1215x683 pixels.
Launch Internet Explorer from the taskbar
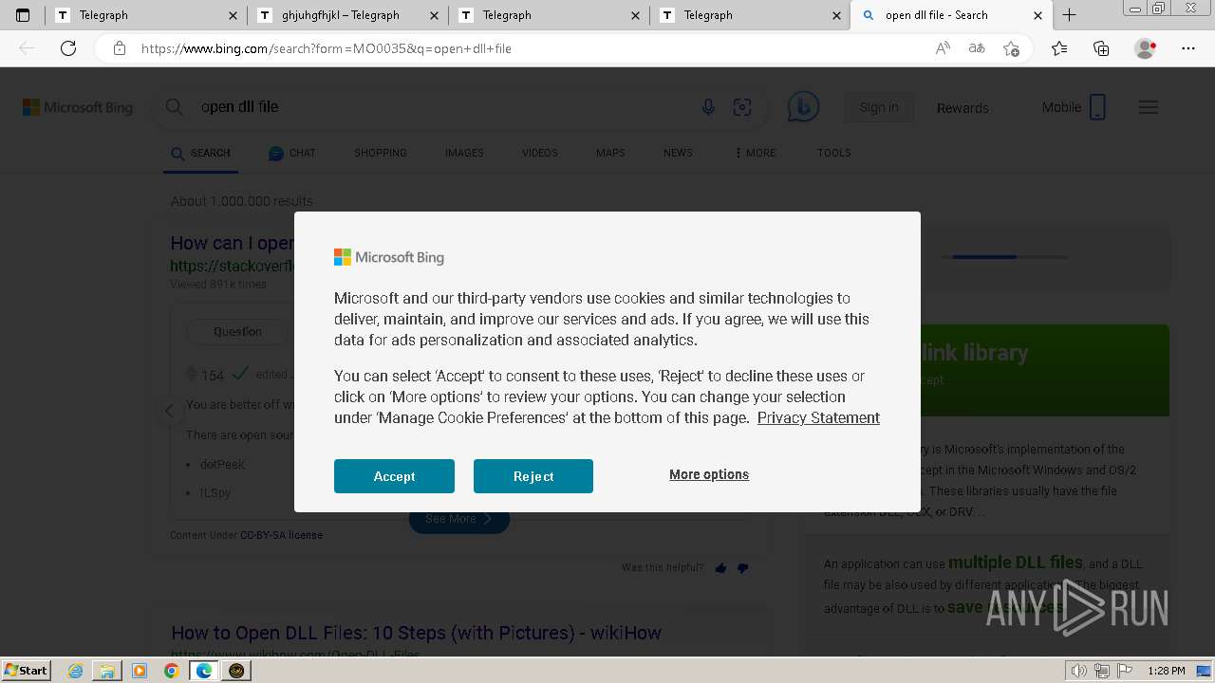(x=76, y=671)
